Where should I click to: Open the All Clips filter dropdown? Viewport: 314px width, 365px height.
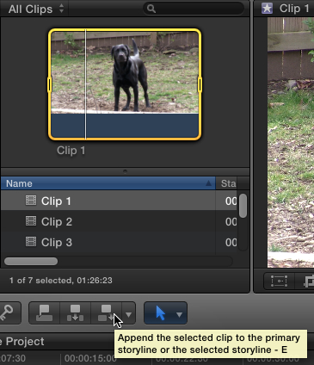pyautogui.click(x=36, y=9)
